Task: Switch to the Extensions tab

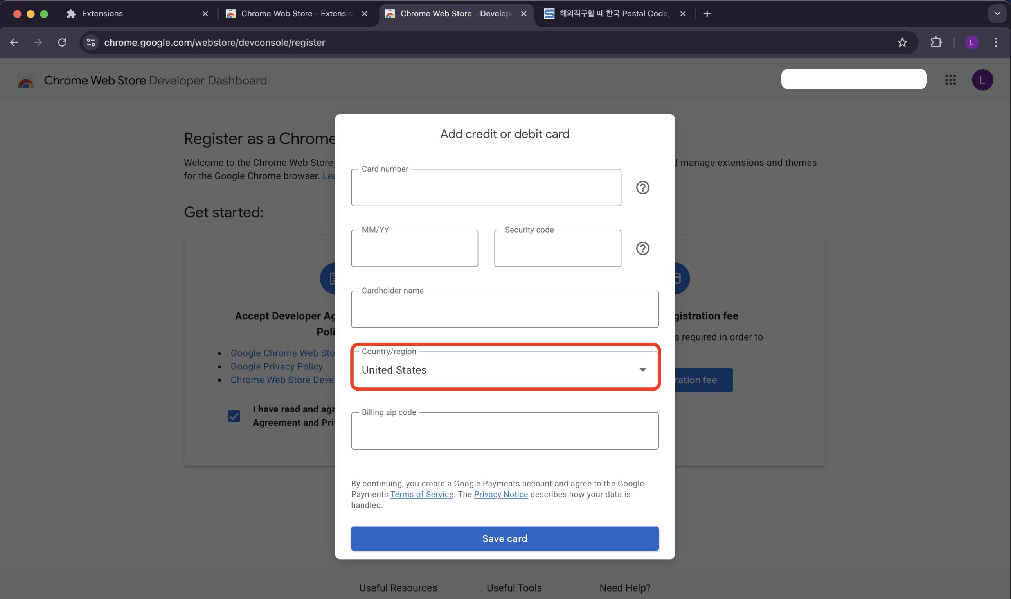Action: point(133,14)
